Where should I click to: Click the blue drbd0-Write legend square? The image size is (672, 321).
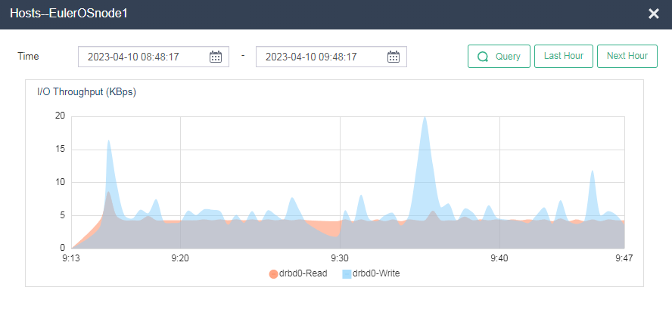tap(347, 274)
